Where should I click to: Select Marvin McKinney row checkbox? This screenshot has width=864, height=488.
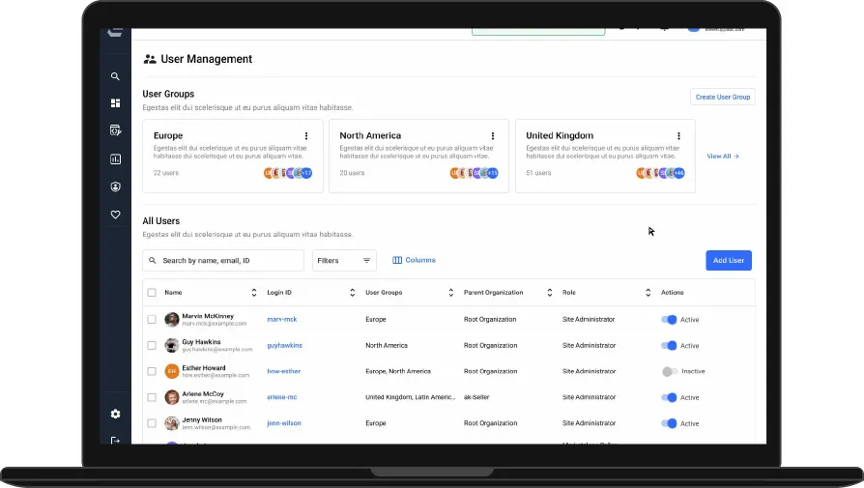pyautogui.click(x=152, y=320)
